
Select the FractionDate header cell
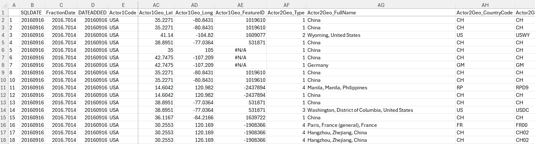(x=61, y=13)
